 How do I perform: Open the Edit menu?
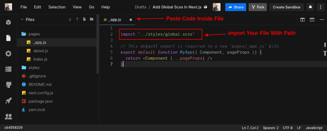click(x=38, y=7)
